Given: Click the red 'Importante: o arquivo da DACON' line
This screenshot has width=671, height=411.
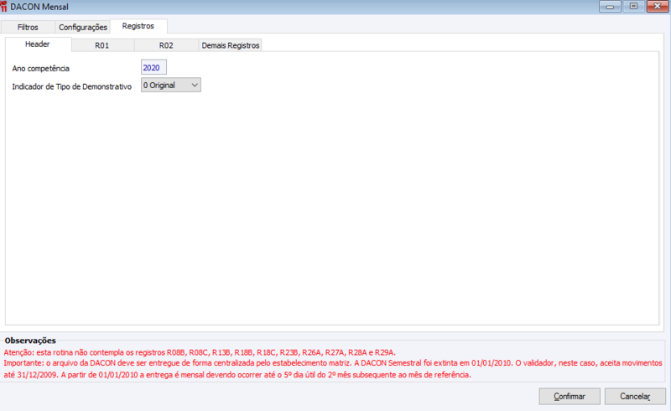Looking at the screenshot, I should pos(333,363).
